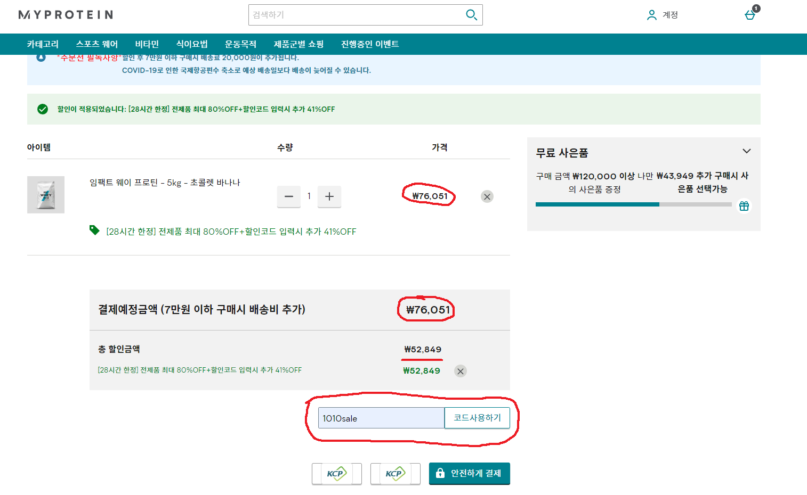
Task: Apply code with 코드사용하기 button
Action: 477,418
